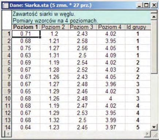
Task: Click Id grupy cell 5 in row 14
Action: point(138,127)
